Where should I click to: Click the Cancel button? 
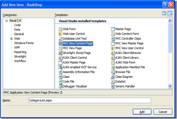[163, 112]
